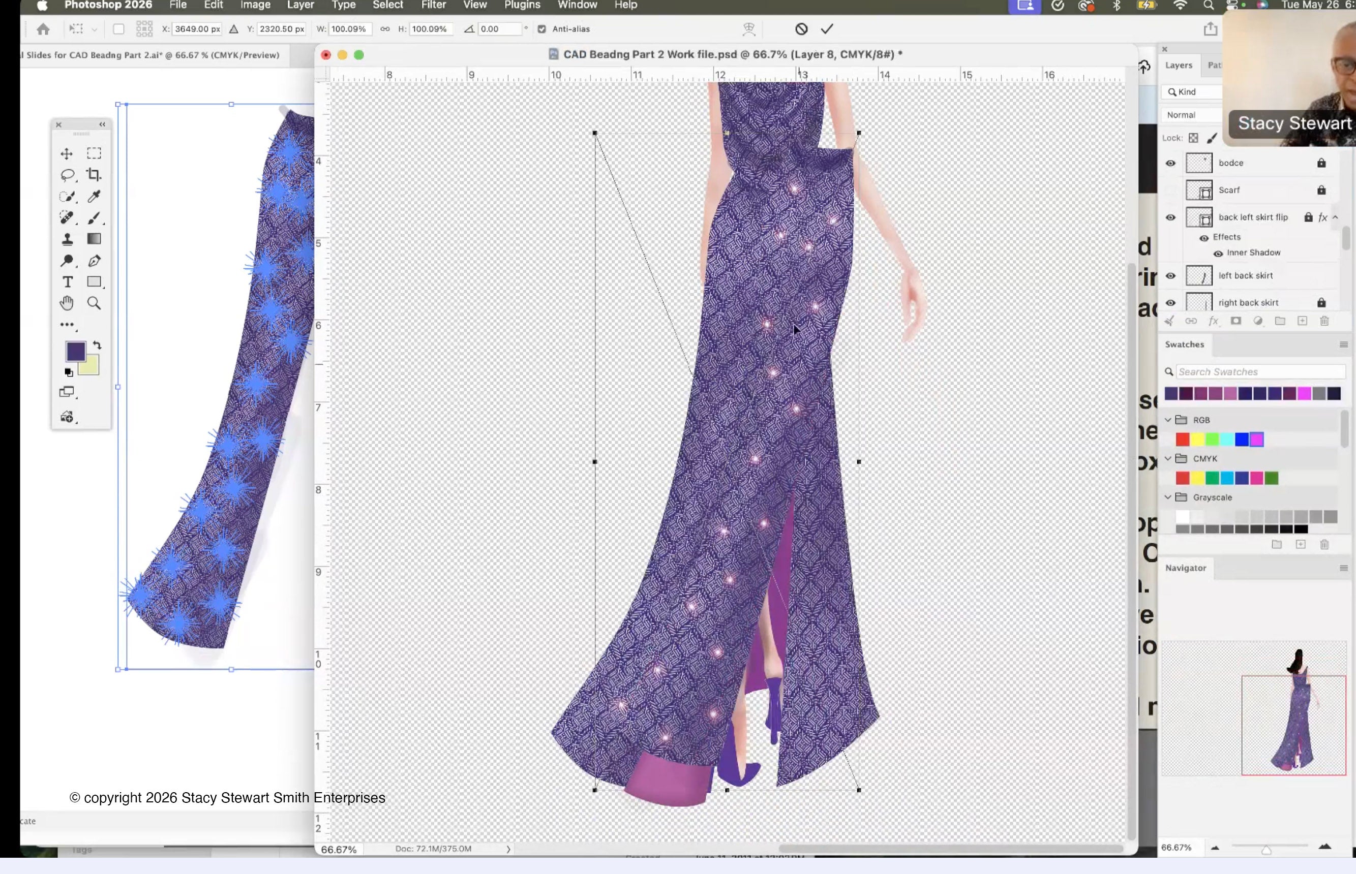Select the Brush tool

click(94, 217)
